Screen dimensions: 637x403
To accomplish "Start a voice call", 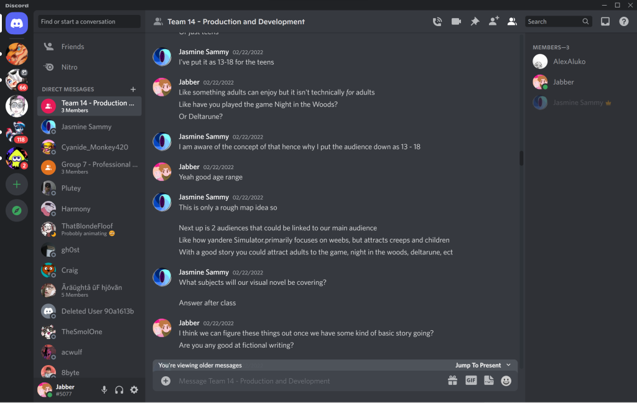I will [437, 22].
